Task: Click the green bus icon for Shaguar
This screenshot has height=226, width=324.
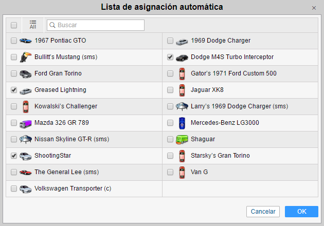Action: (182, 139)
